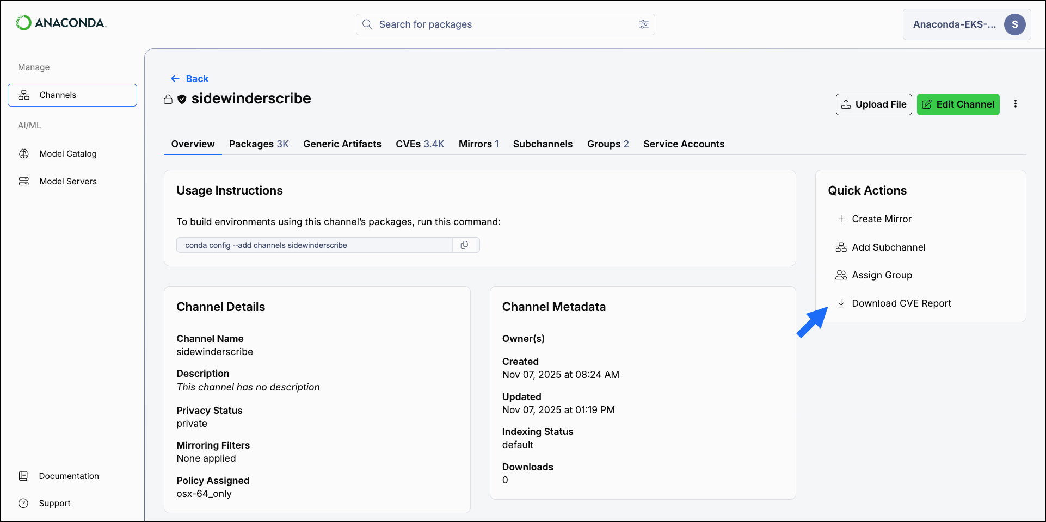The height and width of the screenshot is (522, 1046).
Task: Switch to the Packages tab
Action: pos(259,144)
